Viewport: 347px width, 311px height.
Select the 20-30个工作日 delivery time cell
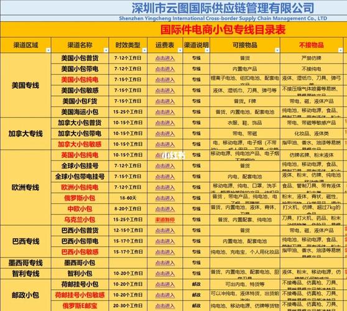click(x=128, y=306)
